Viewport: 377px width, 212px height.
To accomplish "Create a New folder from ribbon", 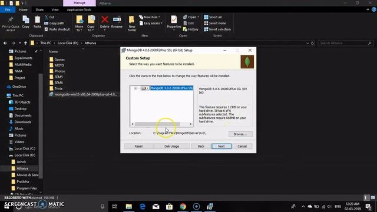I will (132, 24).
